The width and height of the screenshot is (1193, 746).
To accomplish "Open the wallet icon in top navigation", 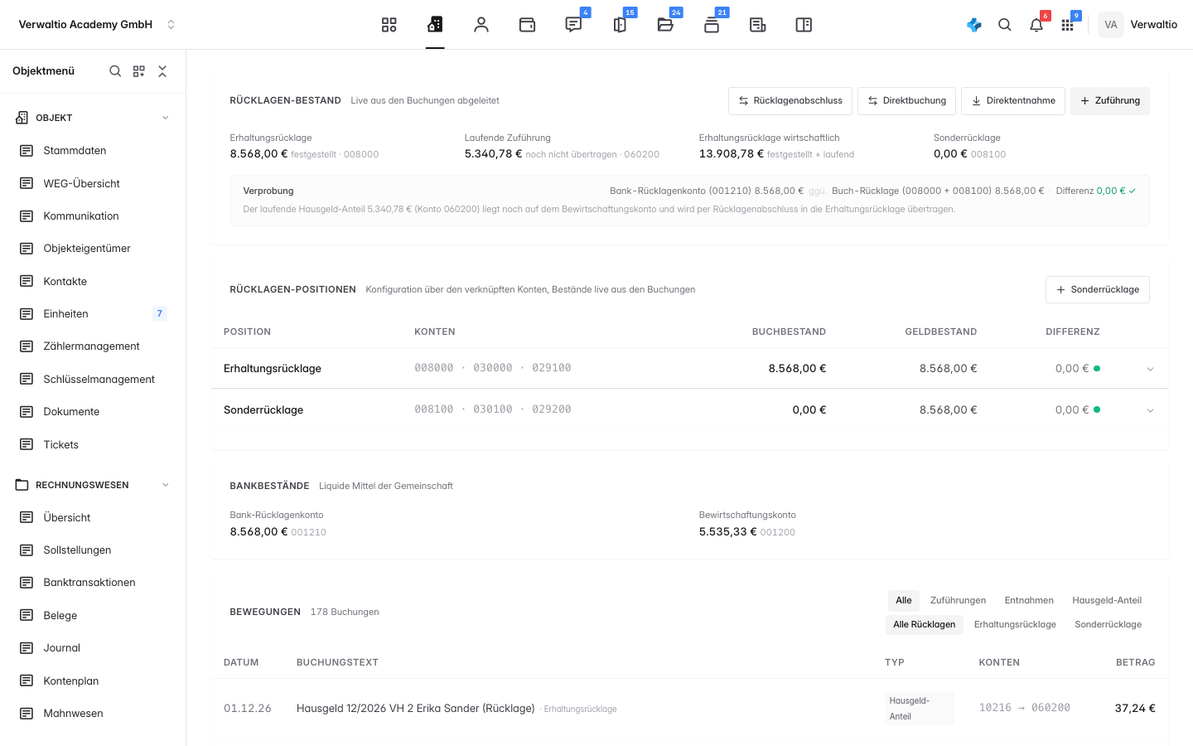I will point(527,25).
